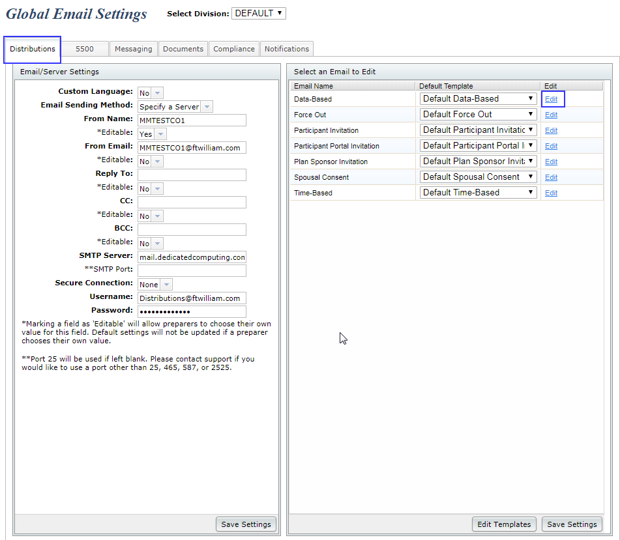Open the Data-Based default template dropdown
The width and height of the screenshot is (620, 540).
tap(478, 99)
